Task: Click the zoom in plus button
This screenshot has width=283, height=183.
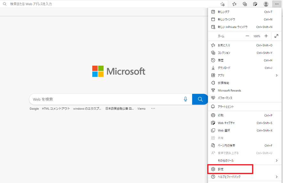Action: click(266, 36)
